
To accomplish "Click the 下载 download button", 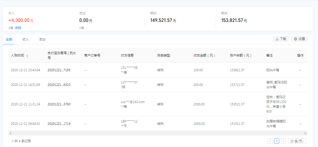I will [x=281, y=39].
